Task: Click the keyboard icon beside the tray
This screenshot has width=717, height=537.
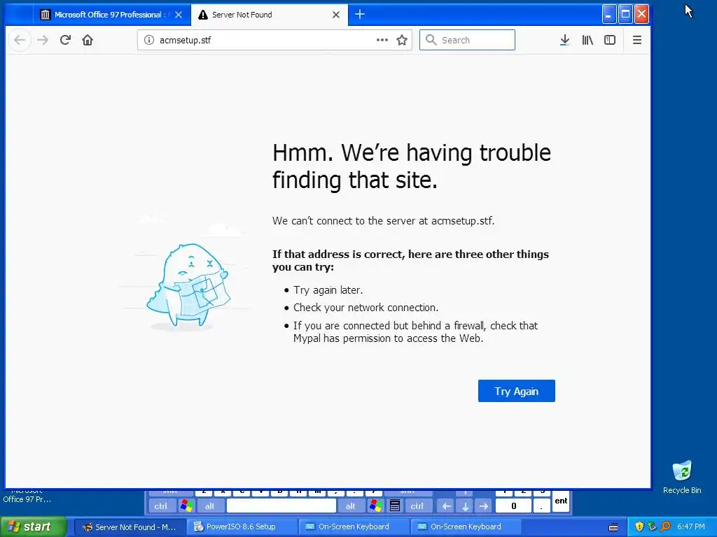Action: click(x=613, y=527)
